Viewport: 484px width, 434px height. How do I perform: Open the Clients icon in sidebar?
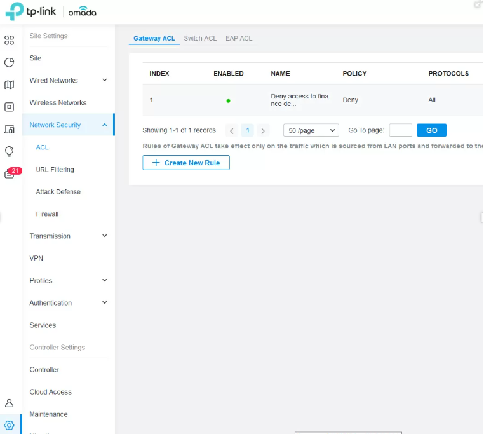click(9, 129)
